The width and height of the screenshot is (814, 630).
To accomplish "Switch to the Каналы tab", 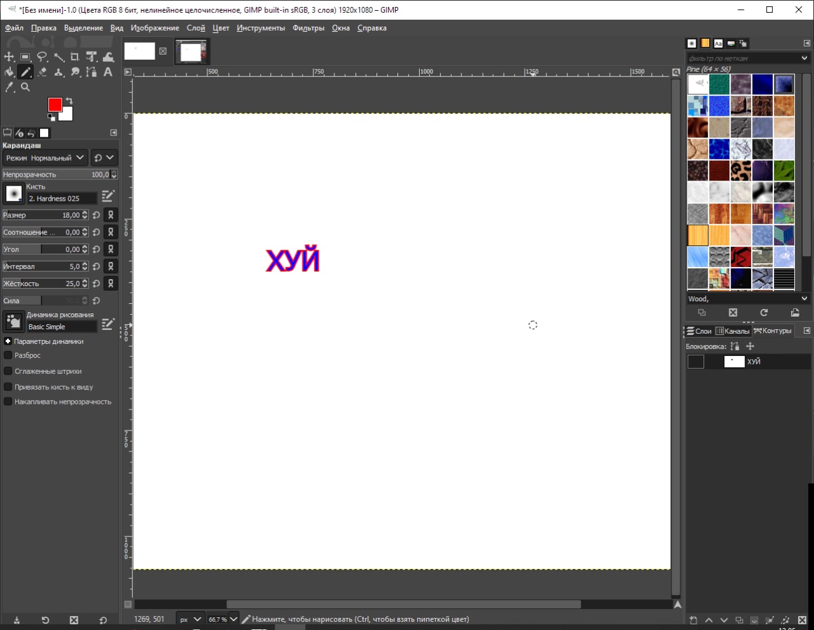I will [x=733, y=331].
